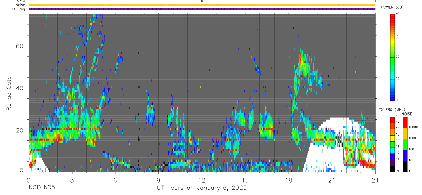Select the cyan 12–13 MHz TX FRQ swatch
The height and width of the screenshot is (195, 422).
click(x=392, y=151)
